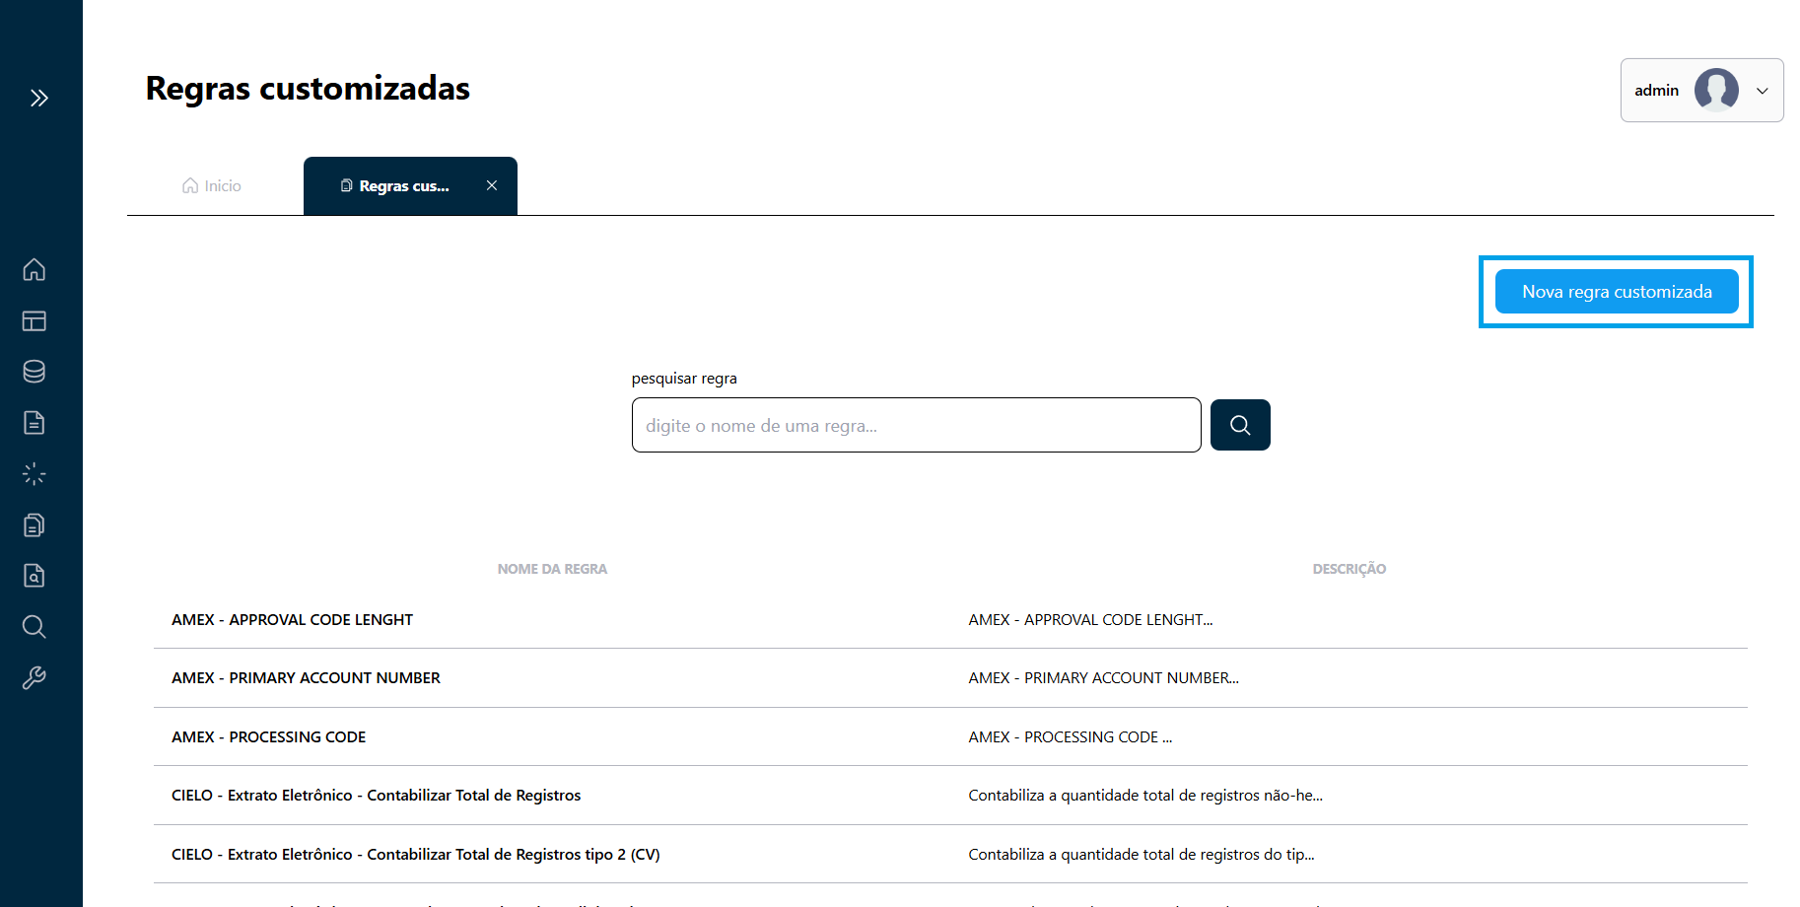Open the single document icon in sidebar
Image resolution: width=1800 pixels, height=907 pixels.
[x=34, y=422]
